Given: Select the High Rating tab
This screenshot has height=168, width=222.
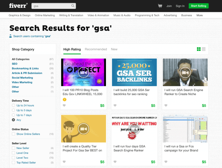Looking at the screenshot, I should click(x=72, y=49).
